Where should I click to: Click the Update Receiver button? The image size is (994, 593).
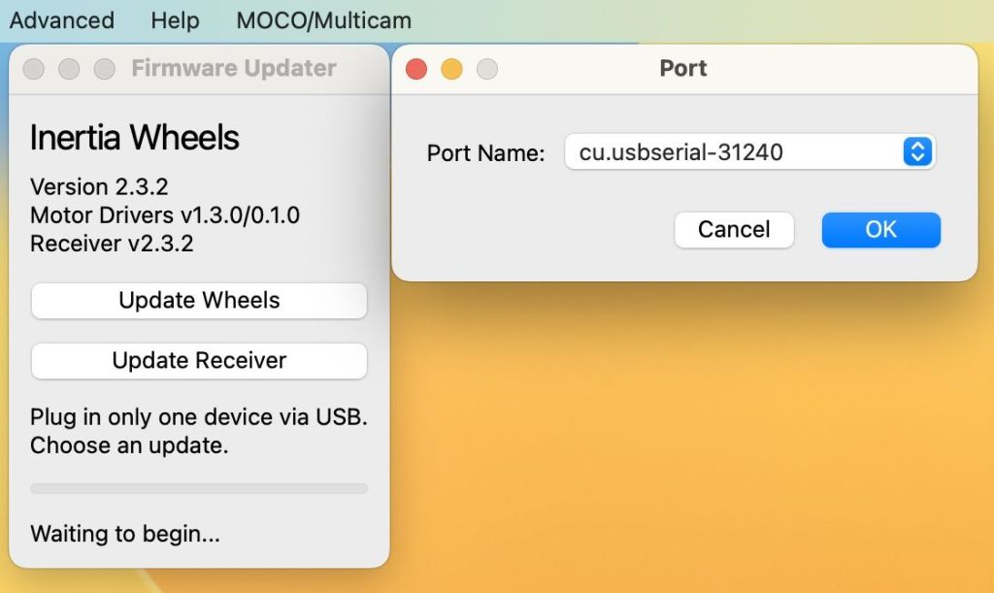pos(199,360)
